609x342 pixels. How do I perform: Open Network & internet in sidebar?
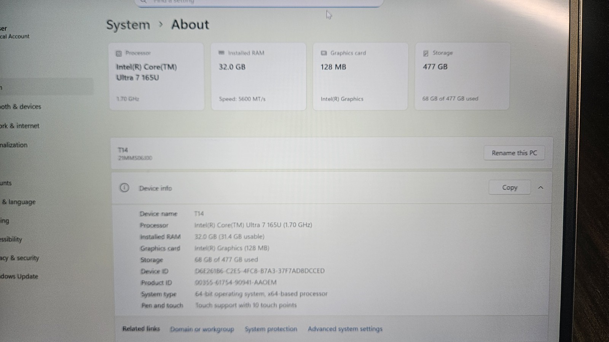point(20,126)
